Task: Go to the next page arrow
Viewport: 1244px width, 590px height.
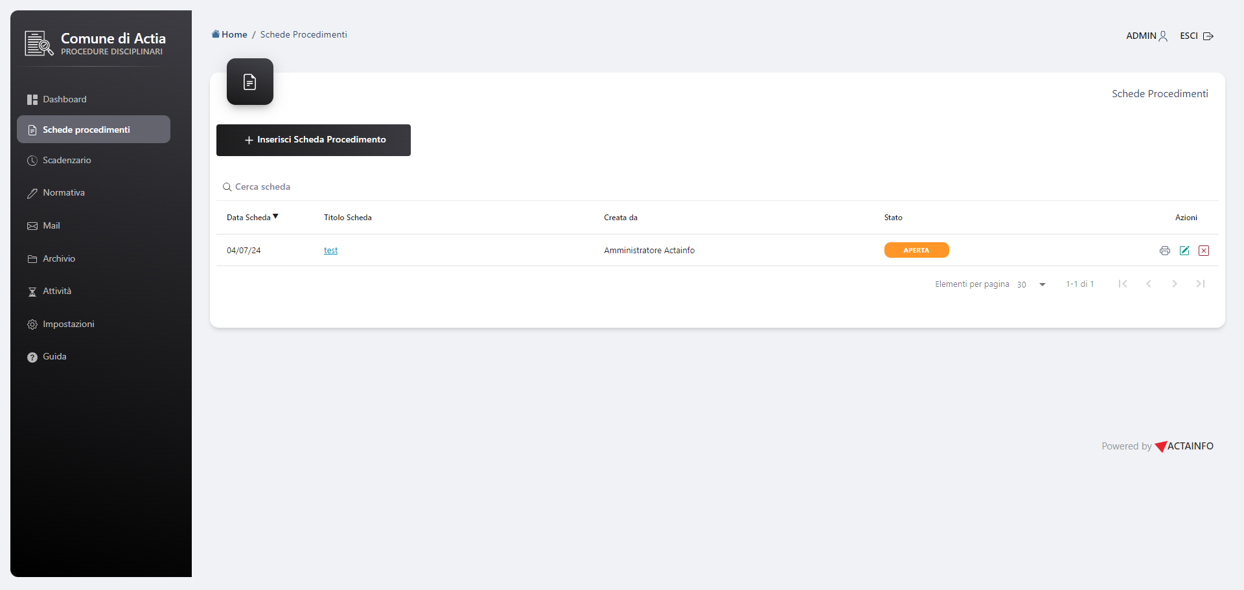Action: point(1174,284)
